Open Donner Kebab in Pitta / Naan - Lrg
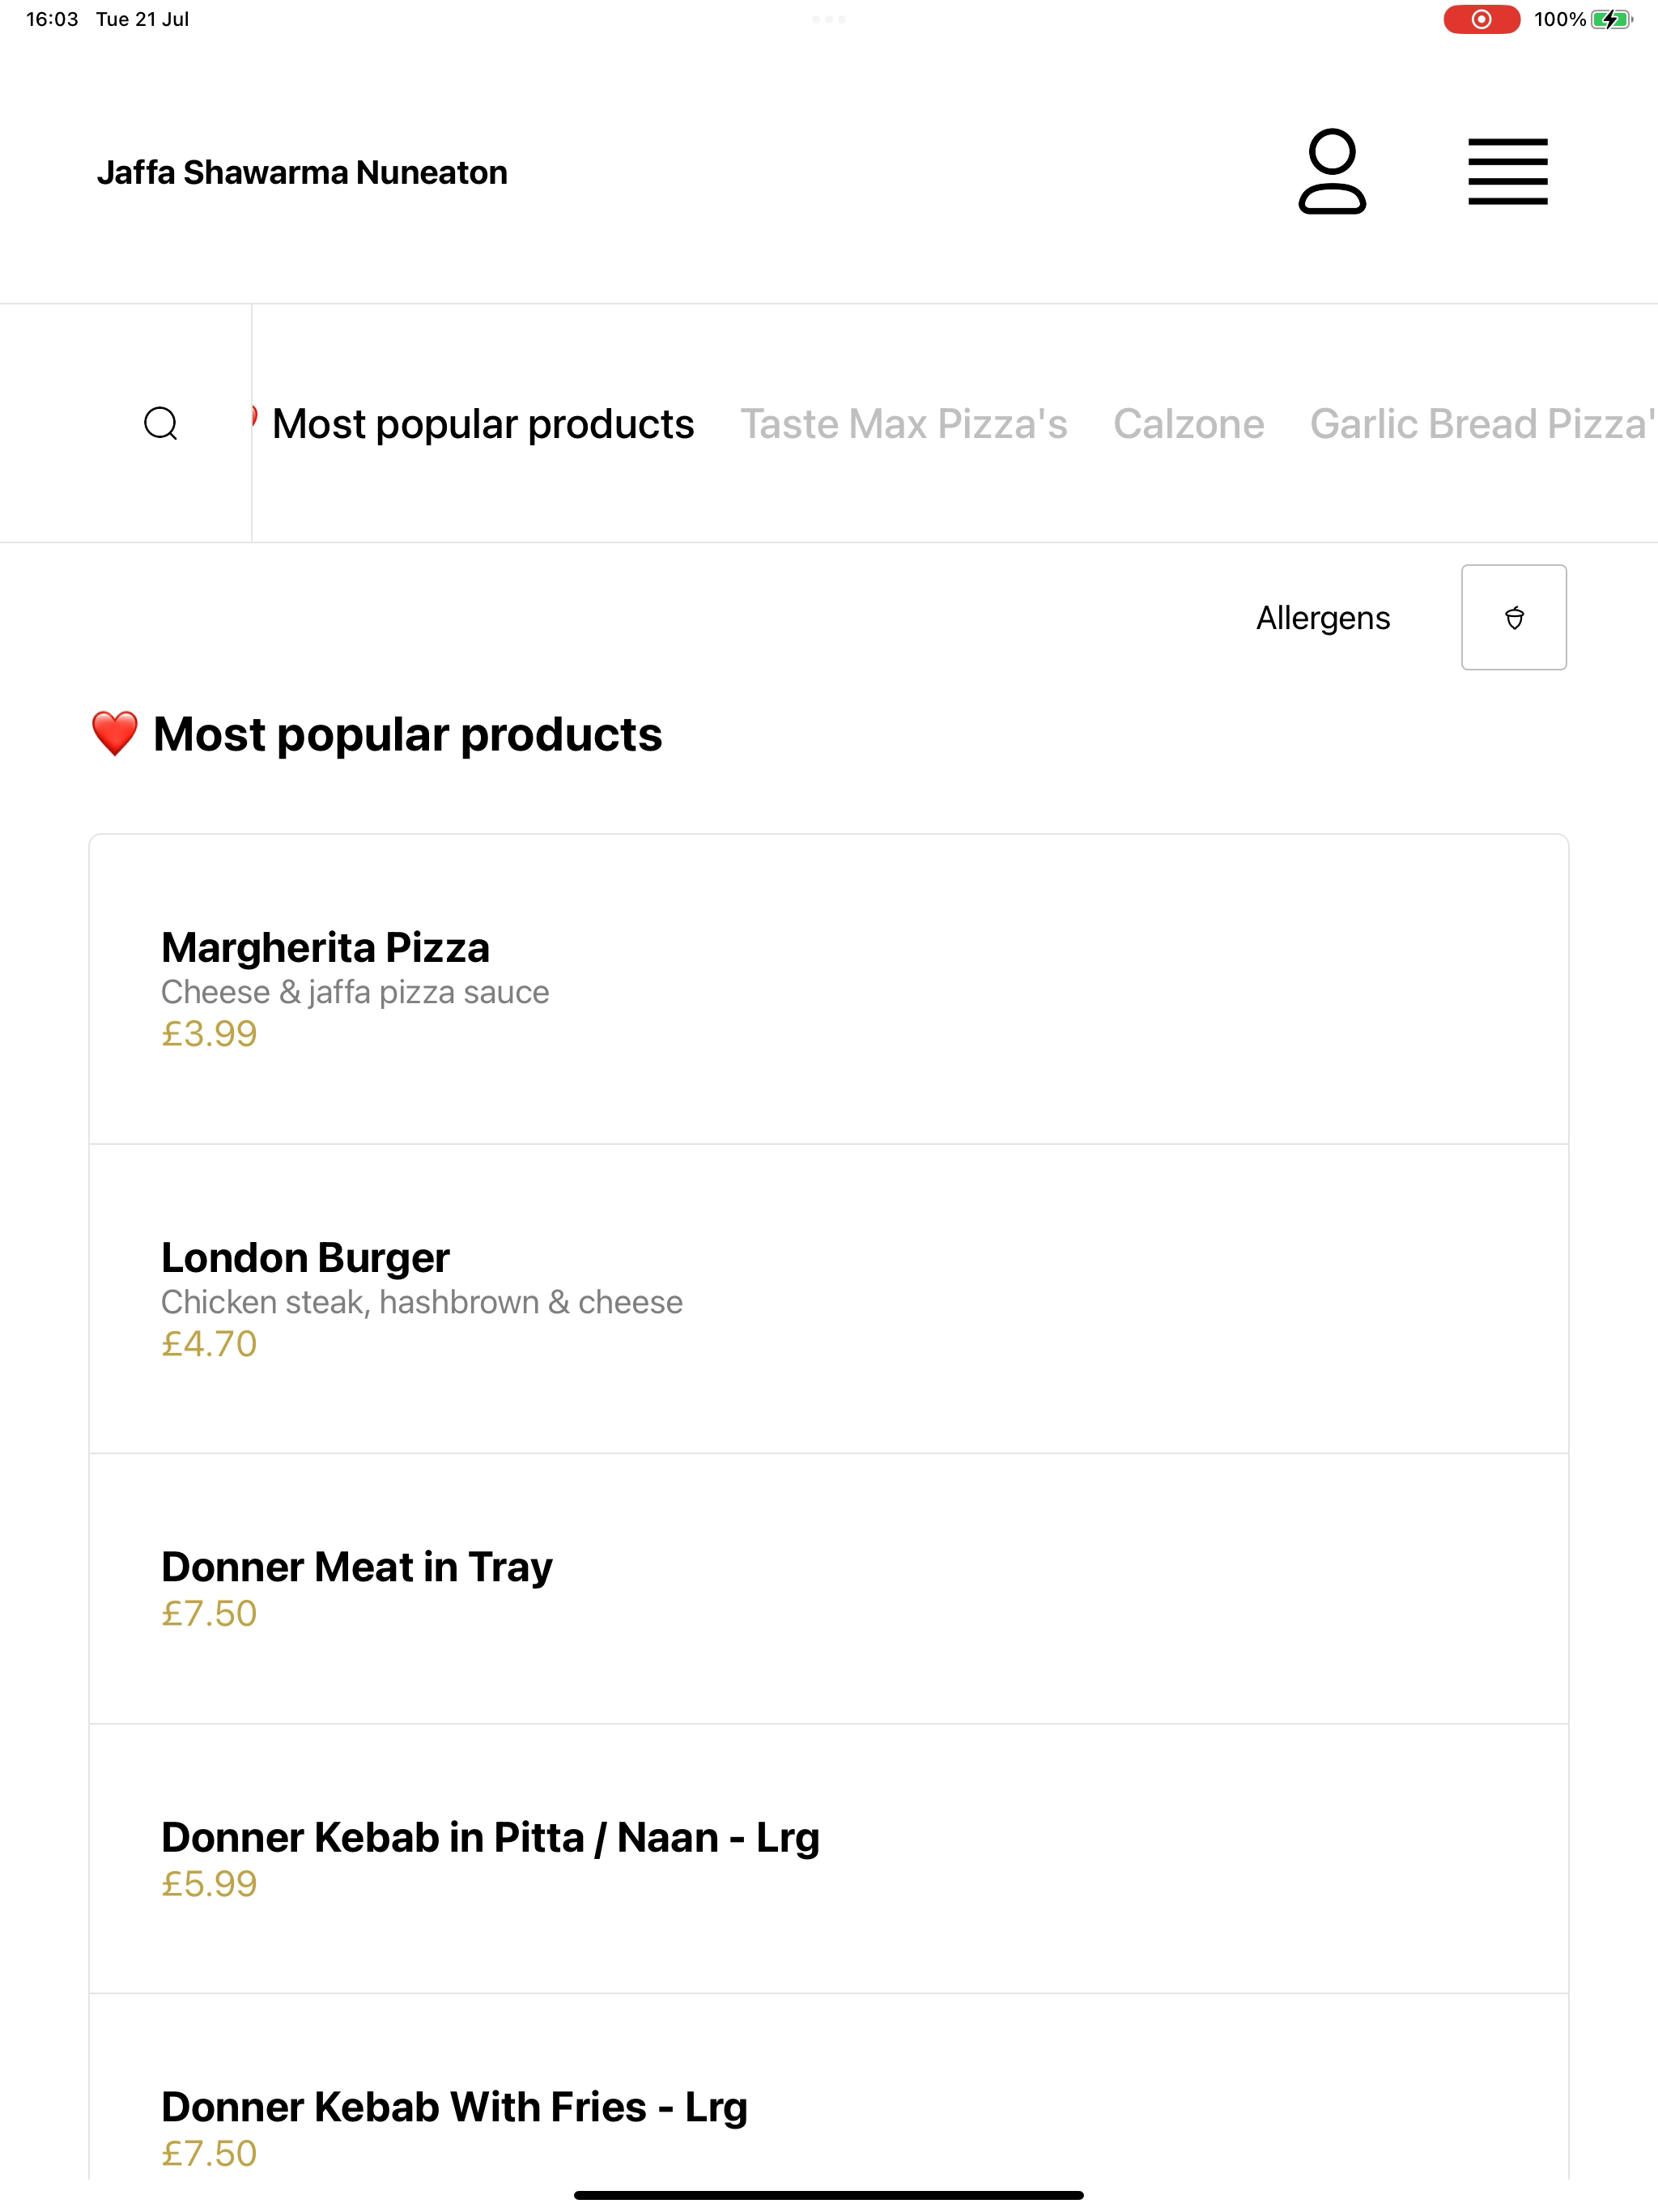1658x2212 pixels. pos(828,1859)
